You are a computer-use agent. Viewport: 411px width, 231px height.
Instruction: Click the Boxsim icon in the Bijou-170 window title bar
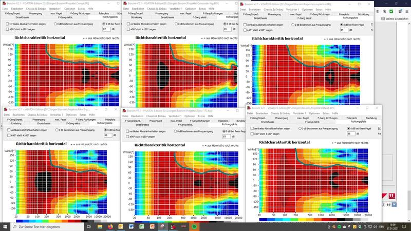124,110
